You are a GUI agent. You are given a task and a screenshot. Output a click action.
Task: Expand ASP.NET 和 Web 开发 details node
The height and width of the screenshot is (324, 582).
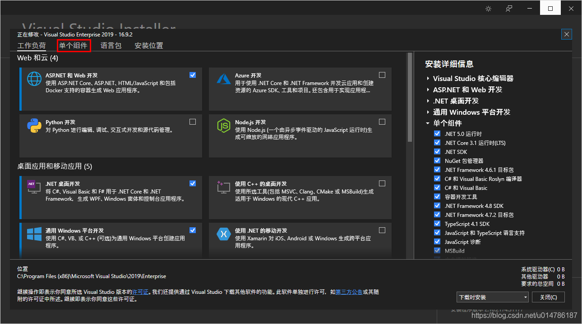pos(428,90)
